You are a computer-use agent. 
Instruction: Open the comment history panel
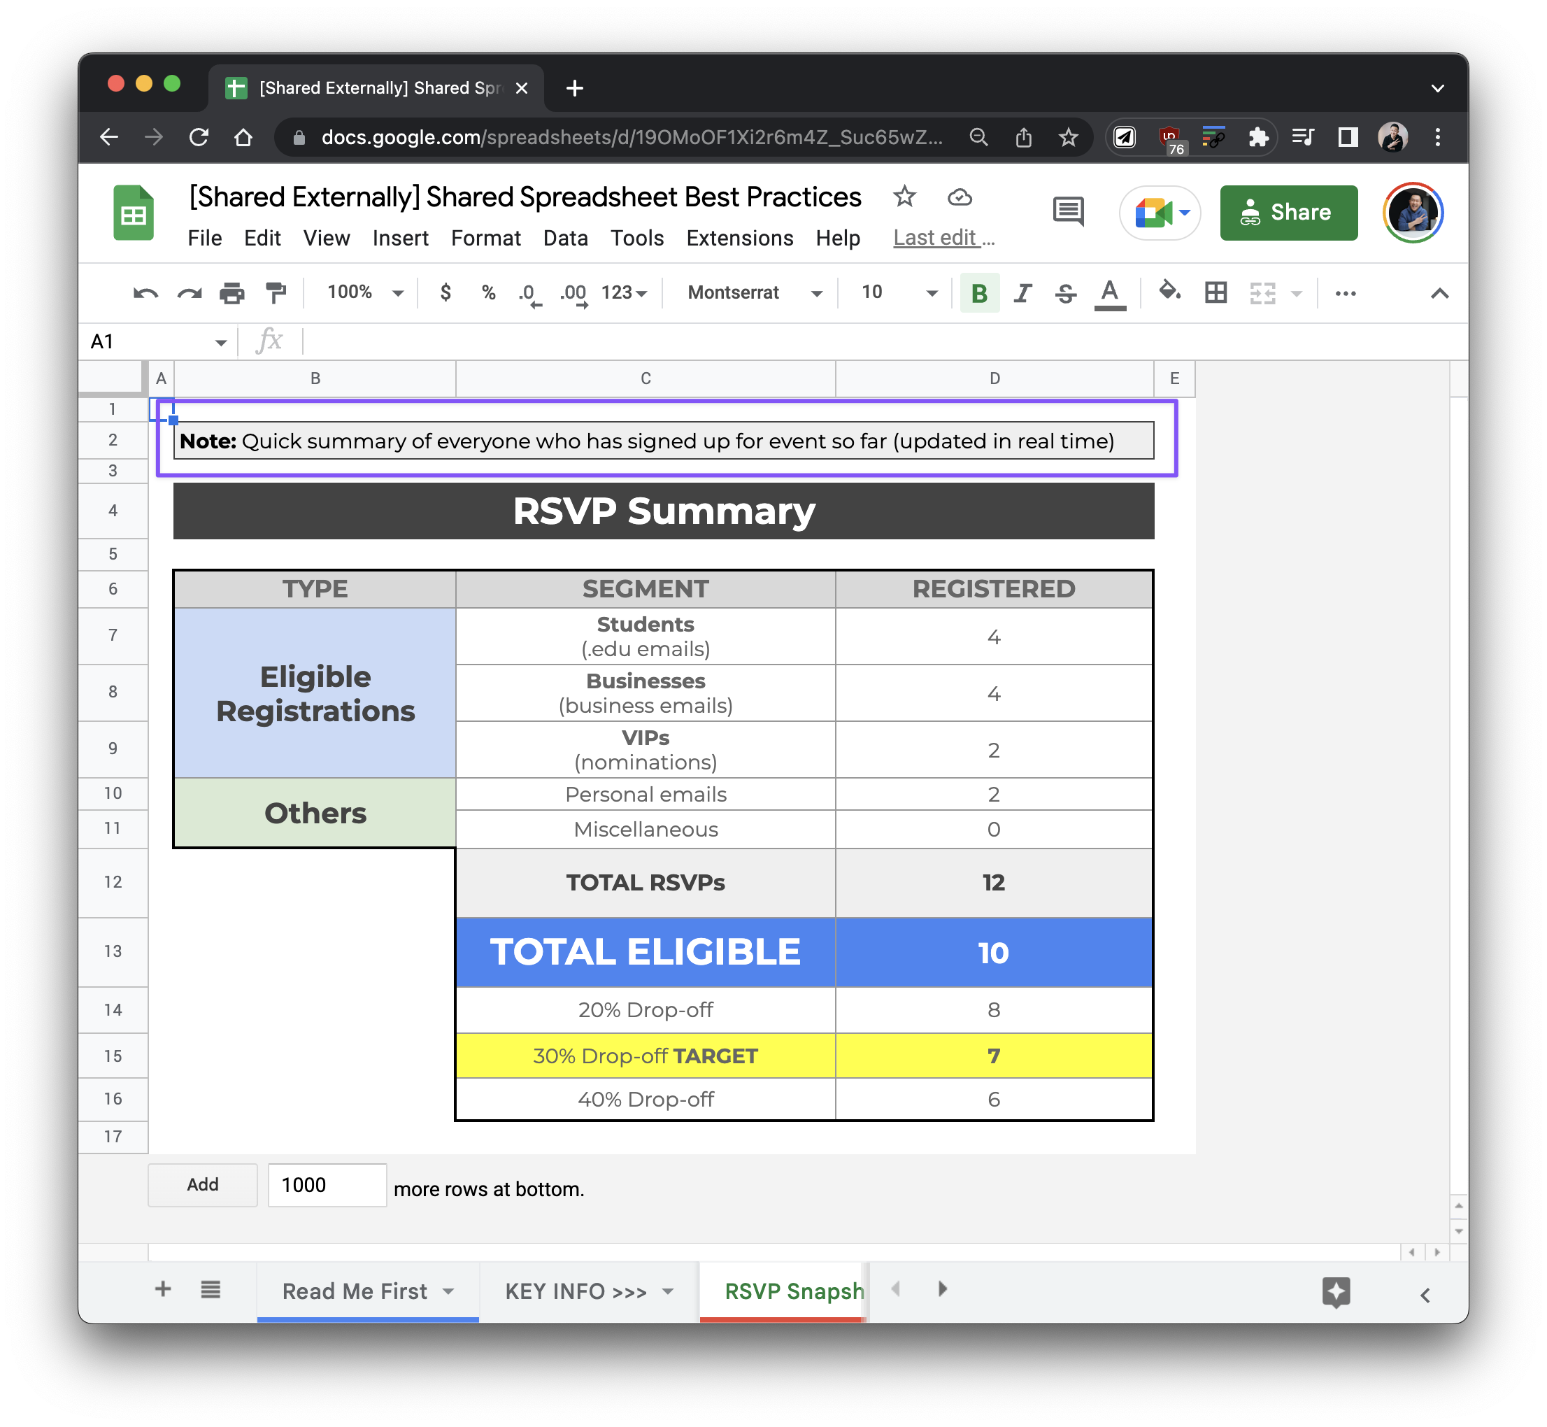[x=1068, y=211]
